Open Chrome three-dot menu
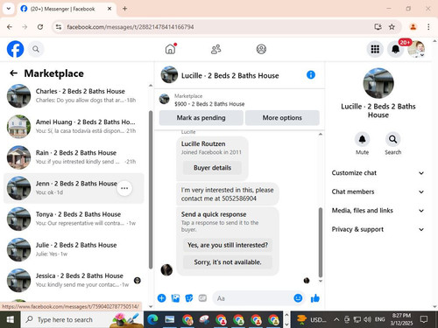438x328 pixels. (428, 27)
